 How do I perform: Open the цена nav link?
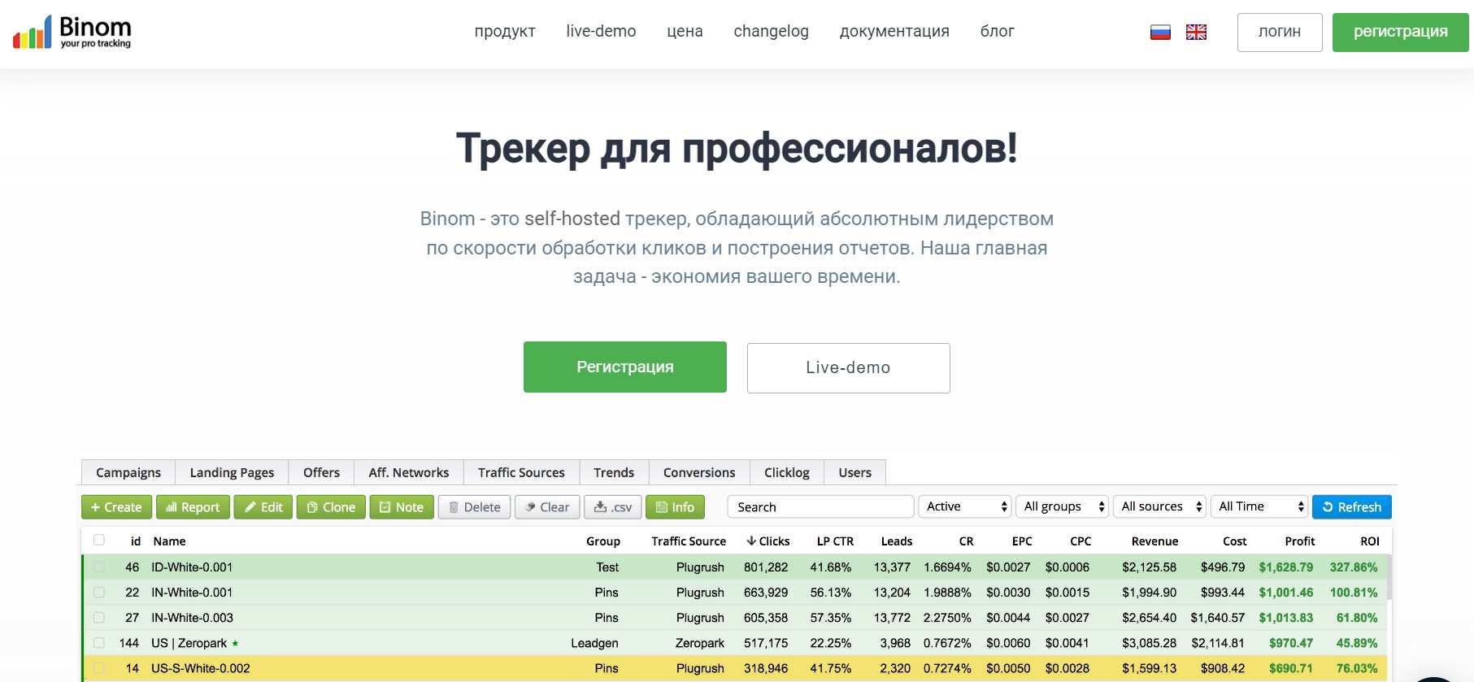tap(685, 31)
